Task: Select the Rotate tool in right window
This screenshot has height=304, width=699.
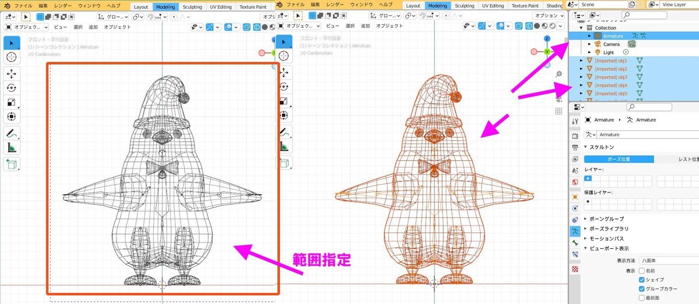Action: [x=284, y=88]
